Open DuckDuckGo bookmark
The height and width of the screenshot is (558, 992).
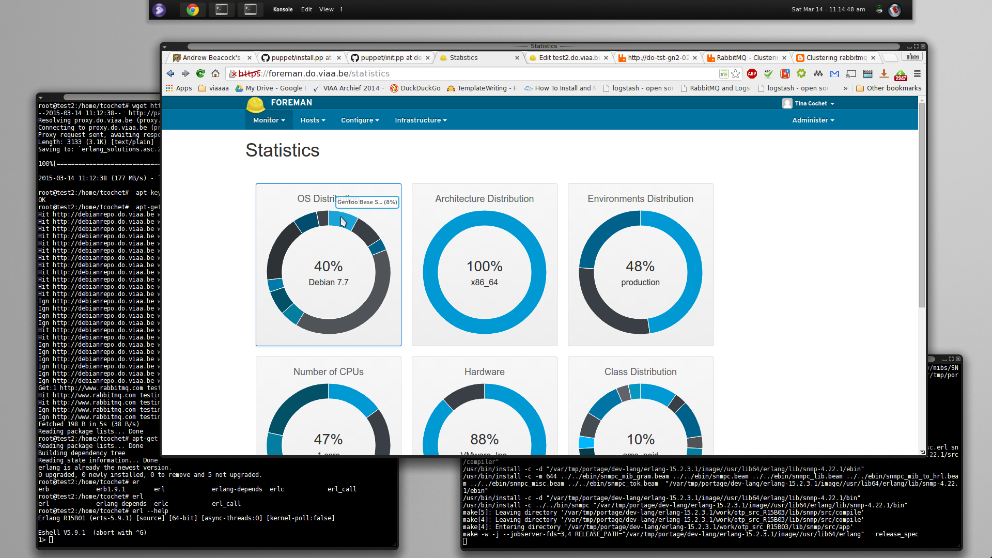(x=415, y=88)
